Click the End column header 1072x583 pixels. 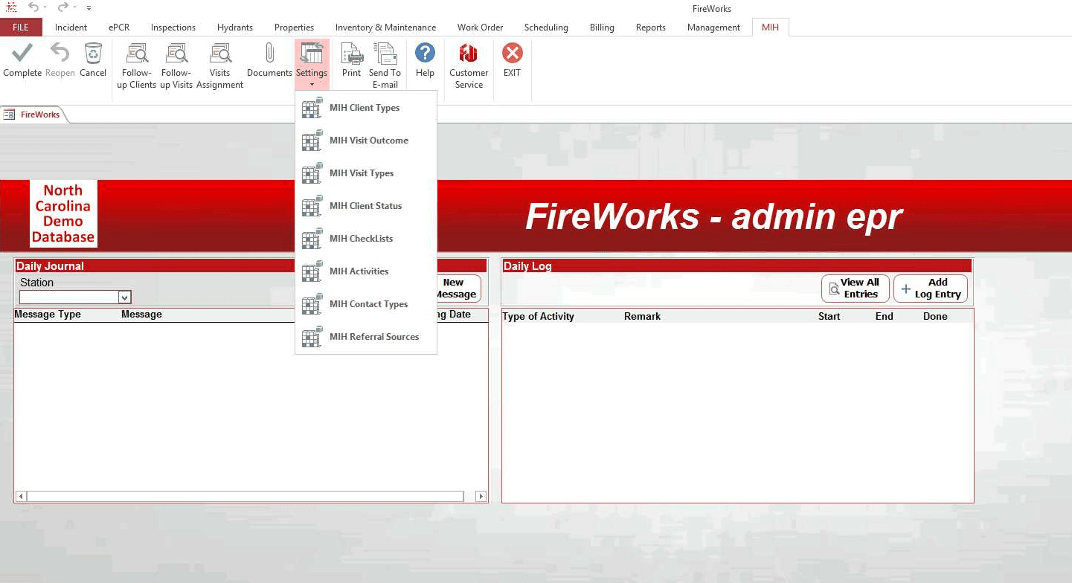pyautogui.click(x=884, y=316)
